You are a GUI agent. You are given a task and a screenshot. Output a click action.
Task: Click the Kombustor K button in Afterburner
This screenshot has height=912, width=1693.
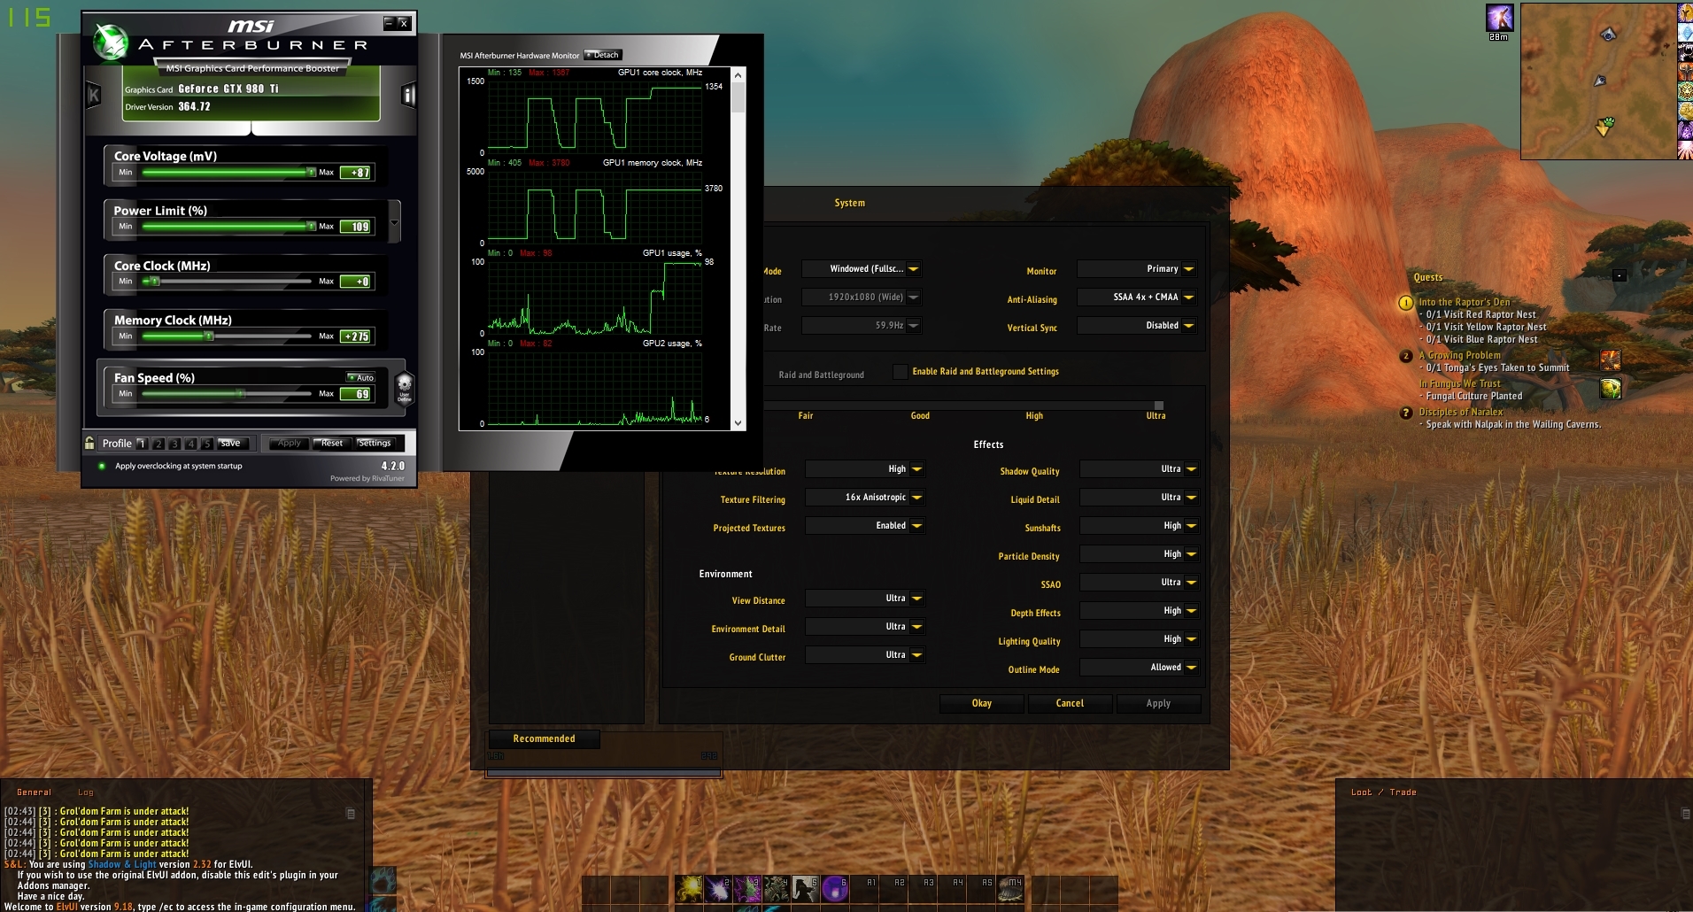pos(94,95)
